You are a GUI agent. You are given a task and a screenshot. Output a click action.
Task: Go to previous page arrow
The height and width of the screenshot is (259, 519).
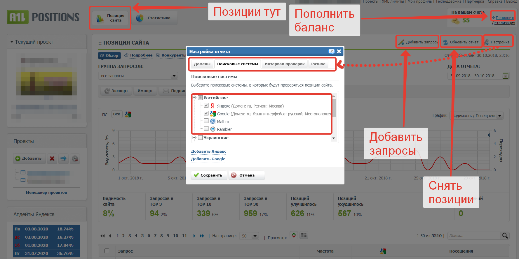(x=110, y=236)
